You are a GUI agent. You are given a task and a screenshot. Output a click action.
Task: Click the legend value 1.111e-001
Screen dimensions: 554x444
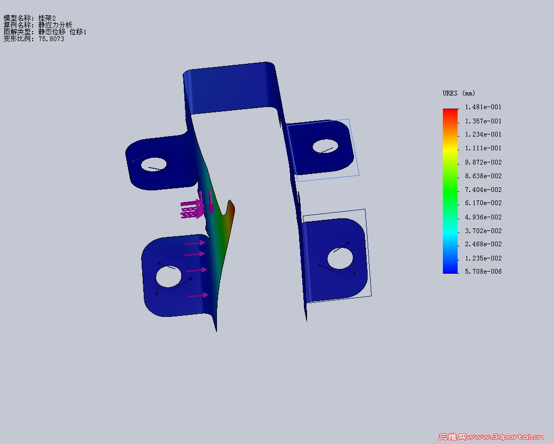(x=483, y=148)
